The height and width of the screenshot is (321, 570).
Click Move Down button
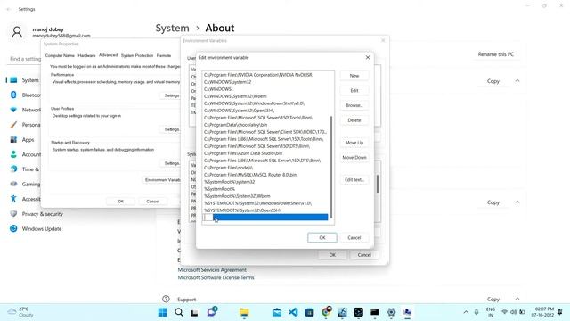click(x=354, y=158)
